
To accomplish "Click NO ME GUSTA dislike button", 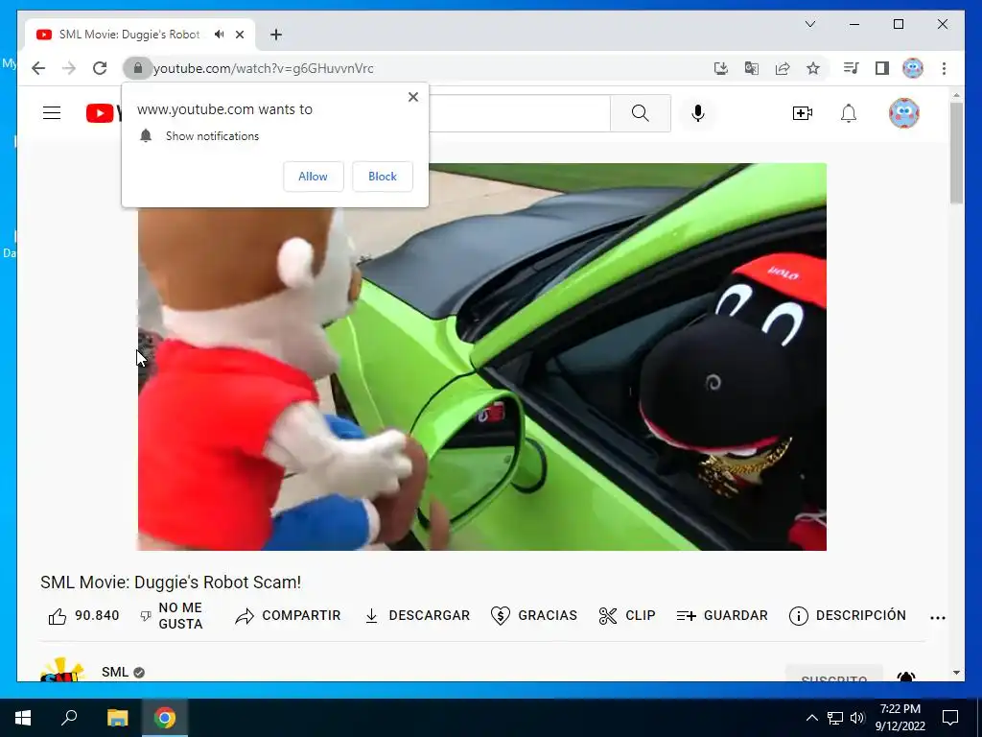I will pos(171,616).
